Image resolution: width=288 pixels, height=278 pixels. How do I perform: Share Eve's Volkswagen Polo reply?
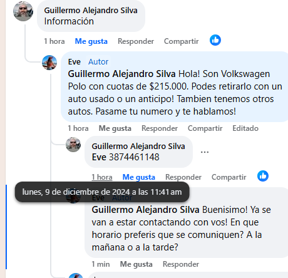point(205,128)
